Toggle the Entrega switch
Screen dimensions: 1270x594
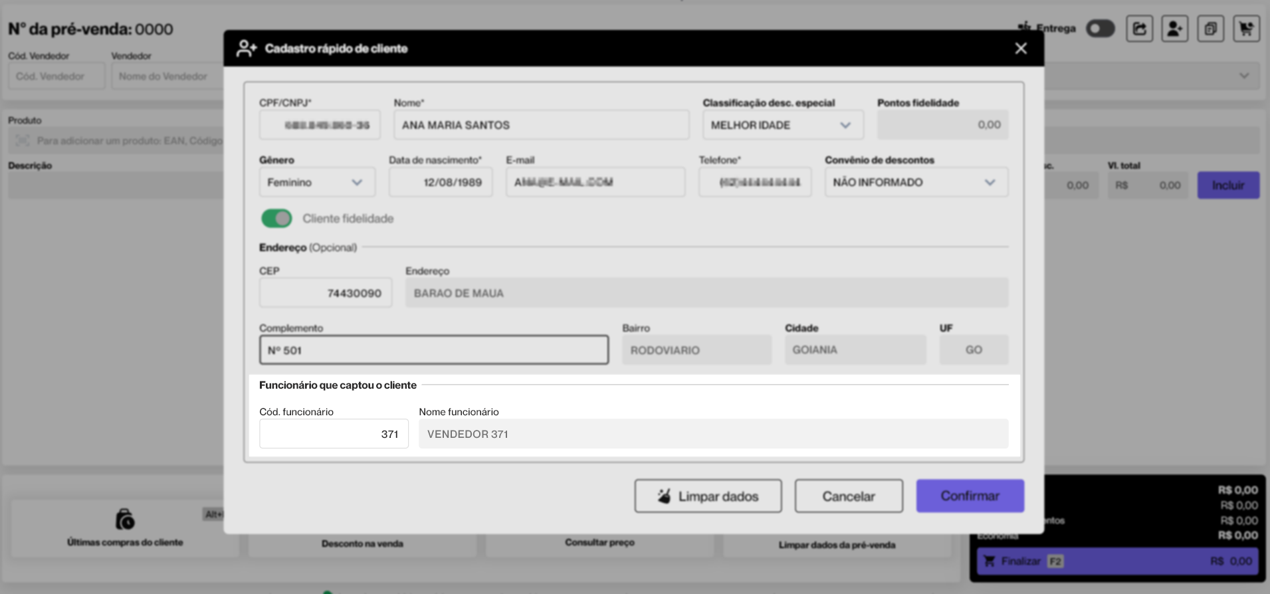coord(1100,29)
